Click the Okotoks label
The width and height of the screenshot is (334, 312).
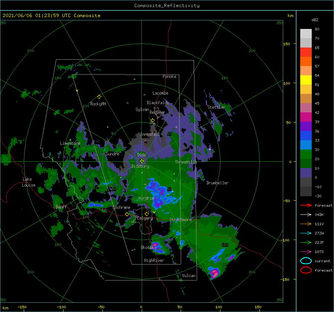[x=149, y=247]
